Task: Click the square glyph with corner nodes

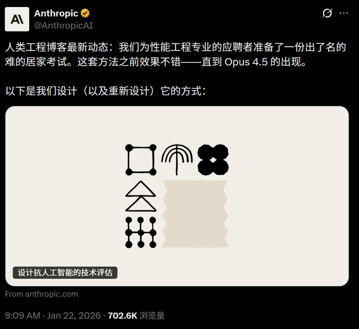Action: 141,160
